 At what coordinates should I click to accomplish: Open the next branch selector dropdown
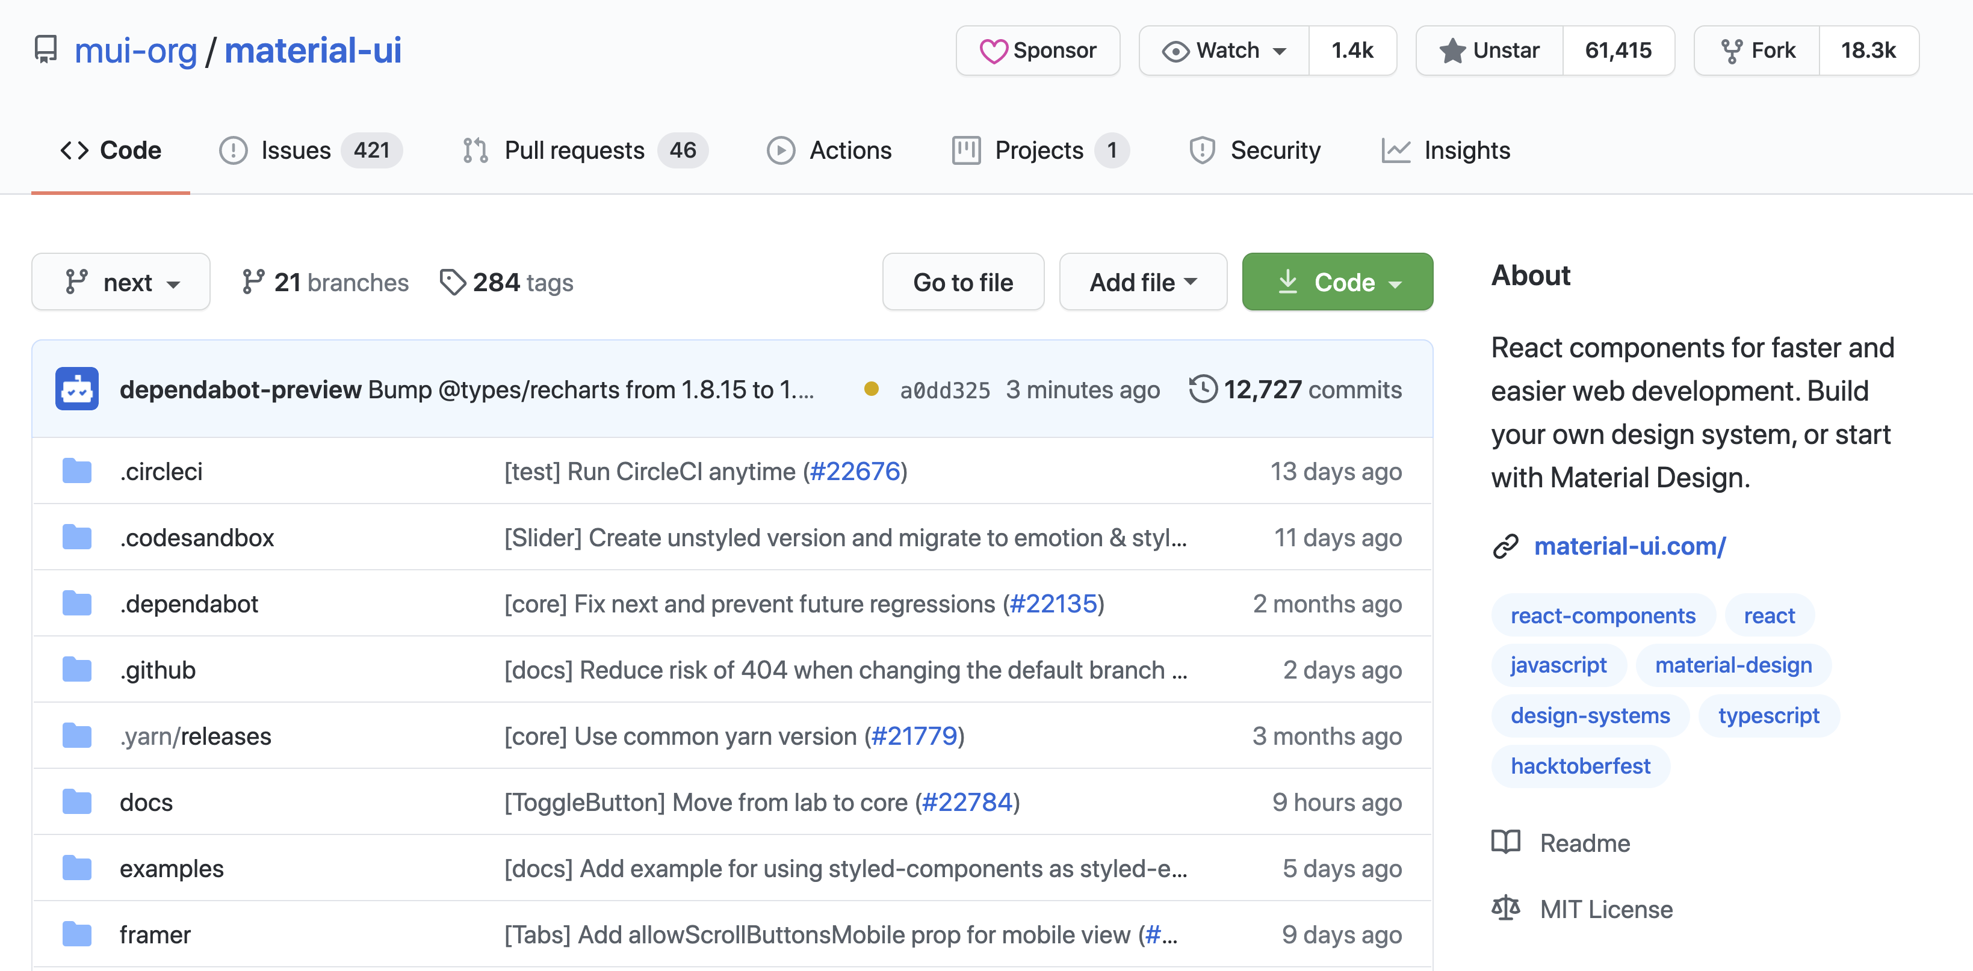coord(120,282)
